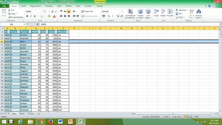222x125 pixels.
Task: Open the Orientation text rotation icon
Action: [x=74, y=11]
